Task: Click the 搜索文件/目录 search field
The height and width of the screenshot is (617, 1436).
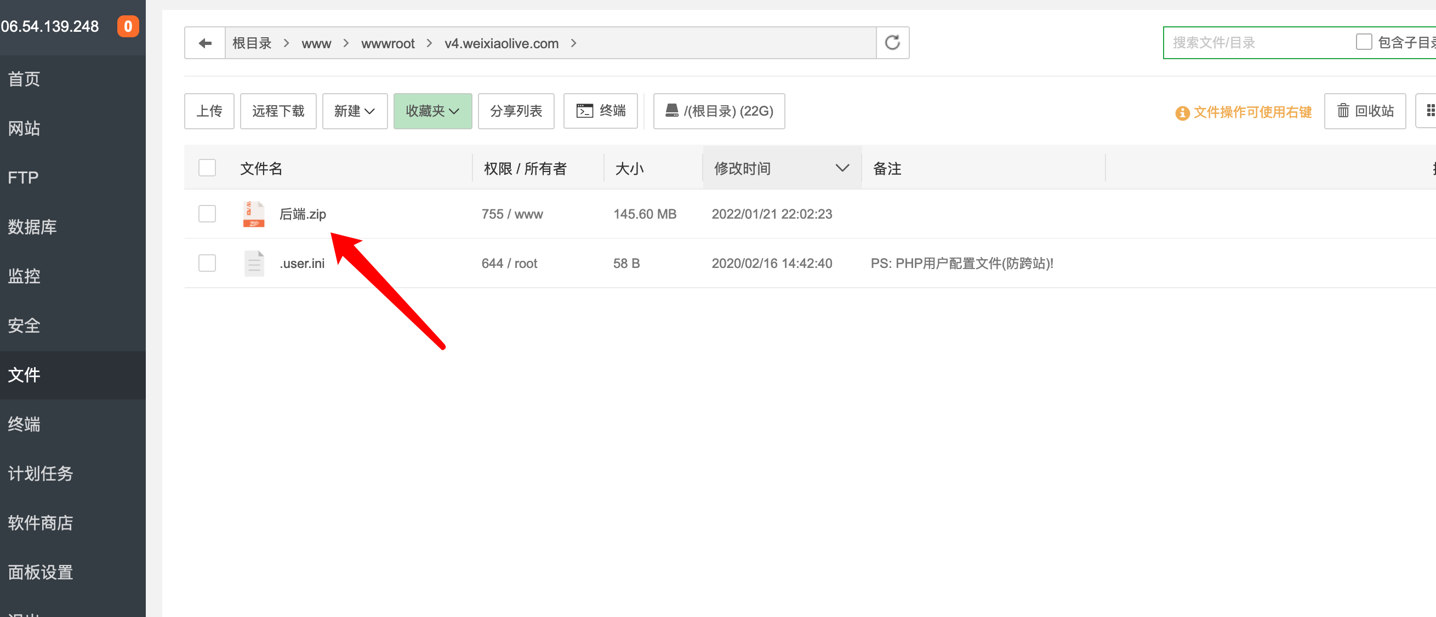Action: coord(1254,42)
